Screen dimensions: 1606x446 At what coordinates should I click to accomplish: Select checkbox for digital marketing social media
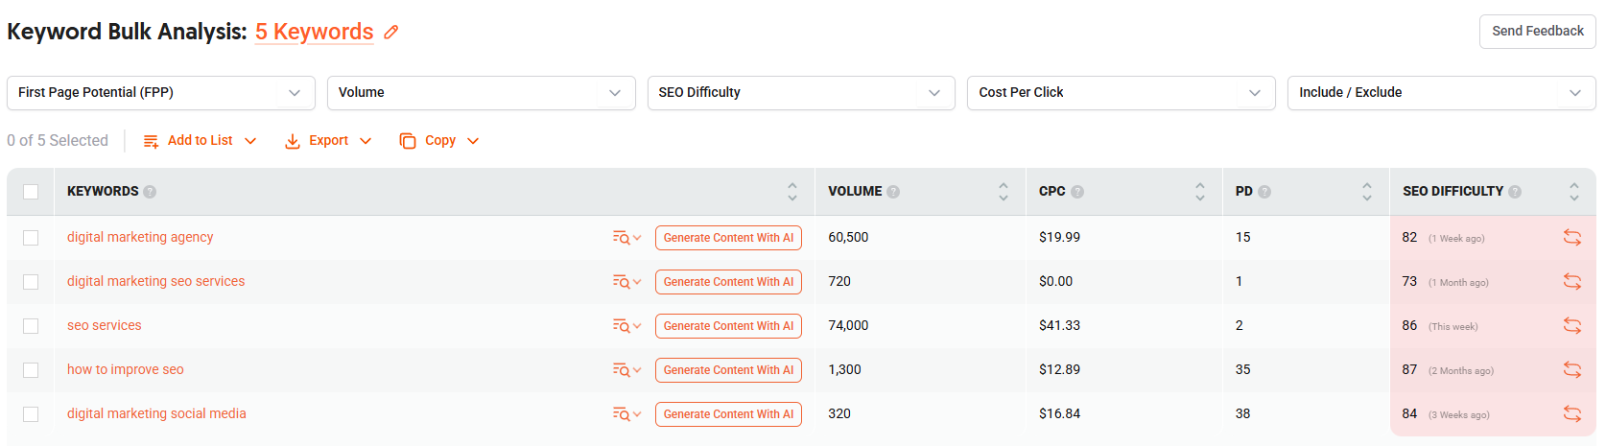coord(31,414)
